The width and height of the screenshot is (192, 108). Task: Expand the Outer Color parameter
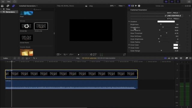(129, 48)
